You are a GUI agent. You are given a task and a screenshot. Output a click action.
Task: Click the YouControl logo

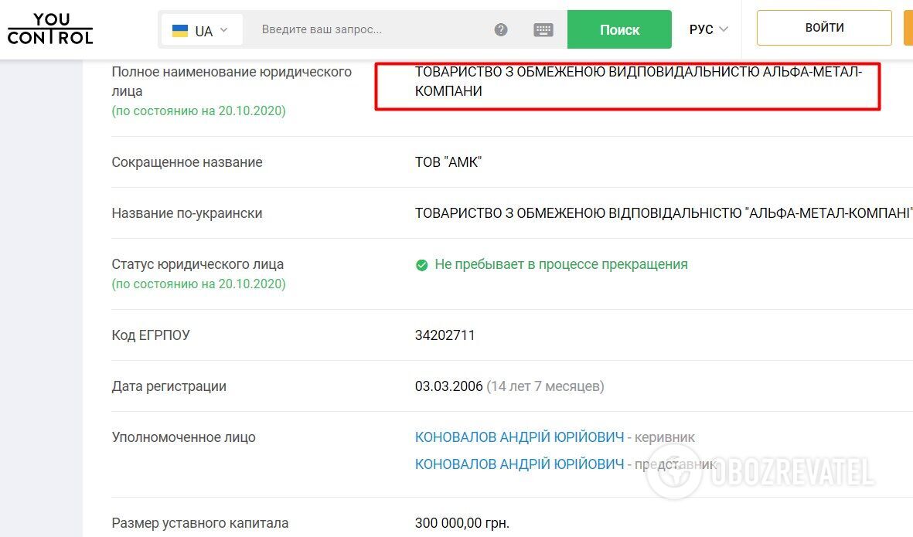click(x=49, y=29)
